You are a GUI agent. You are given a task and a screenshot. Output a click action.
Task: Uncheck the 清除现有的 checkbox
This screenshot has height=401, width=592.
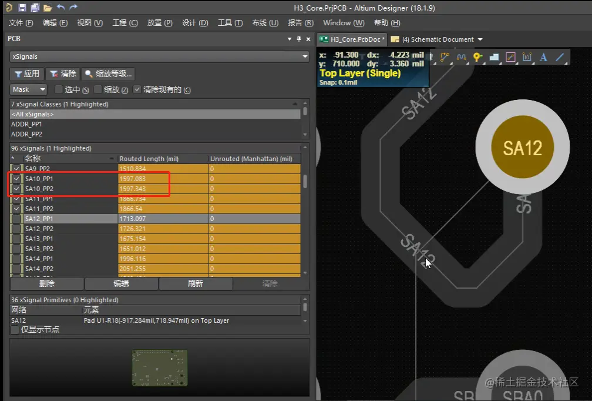pyautogui.click(x=137, y=89)
